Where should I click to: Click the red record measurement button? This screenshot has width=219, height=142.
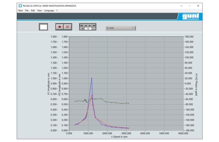60,27
